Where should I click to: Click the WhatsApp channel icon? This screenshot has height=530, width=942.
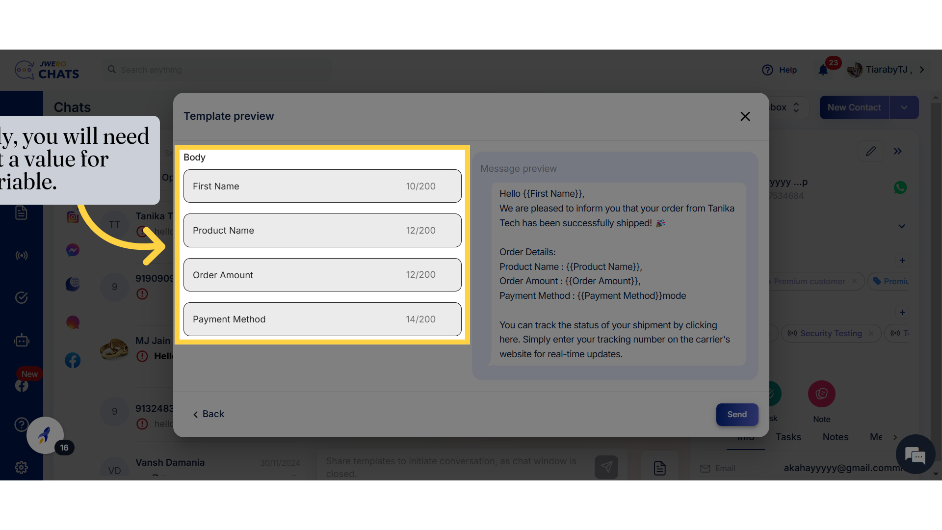900,188
